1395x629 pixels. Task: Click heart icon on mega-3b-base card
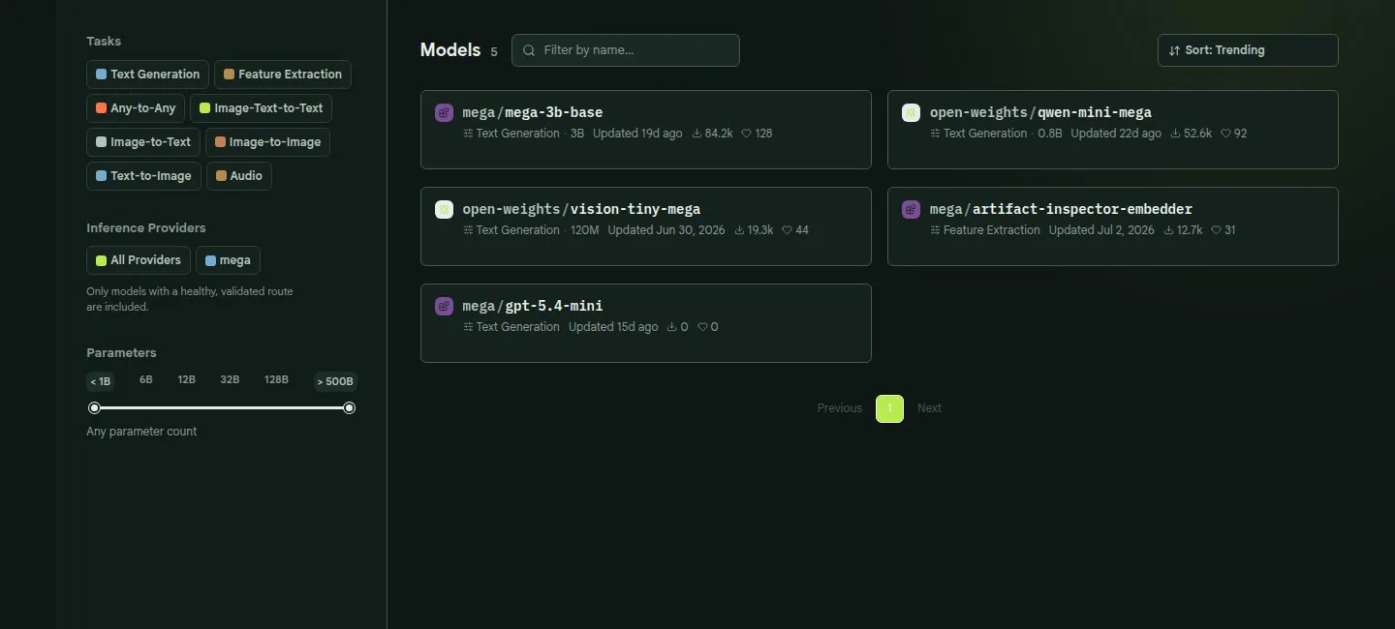(746, 134)
